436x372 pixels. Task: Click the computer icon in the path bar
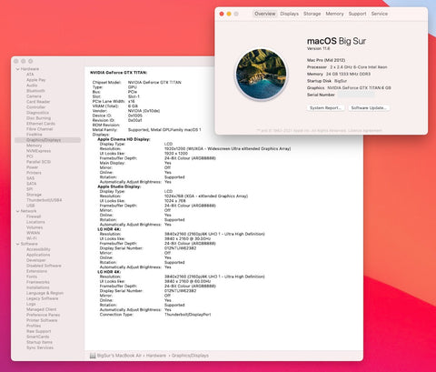tap(93, 356)
